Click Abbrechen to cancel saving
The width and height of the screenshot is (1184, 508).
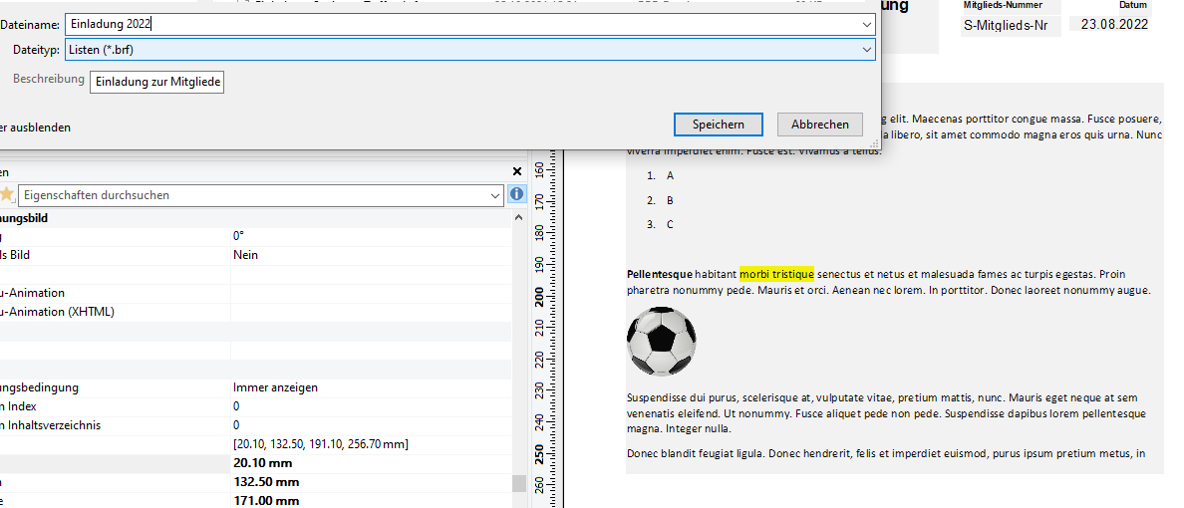(819, 125)
